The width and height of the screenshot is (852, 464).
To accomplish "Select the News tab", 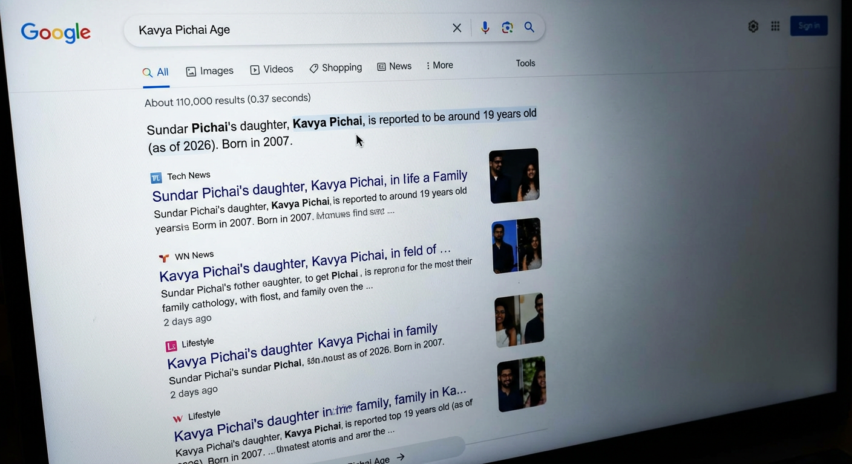I will click(x=394, y=66).
